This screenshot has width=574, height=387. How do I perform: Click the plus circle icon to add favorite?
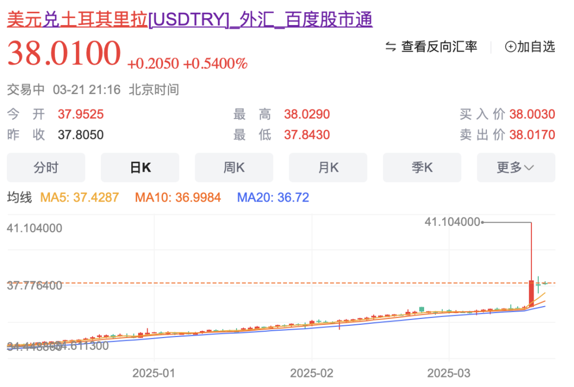510,47
